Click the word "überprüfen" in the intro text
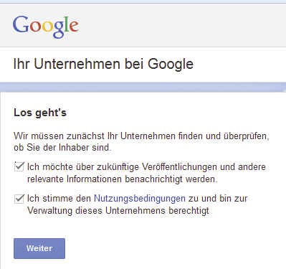The width and height of the screenshot is (286, 269). [x=246, y=136]
